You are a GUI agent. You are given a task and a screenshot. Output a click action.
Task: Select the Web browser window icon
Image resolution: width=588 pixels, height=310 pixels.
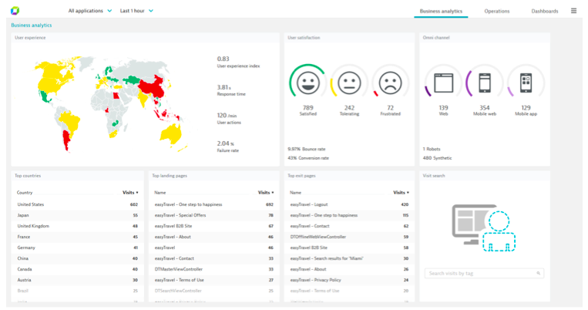tap(443, 83)
